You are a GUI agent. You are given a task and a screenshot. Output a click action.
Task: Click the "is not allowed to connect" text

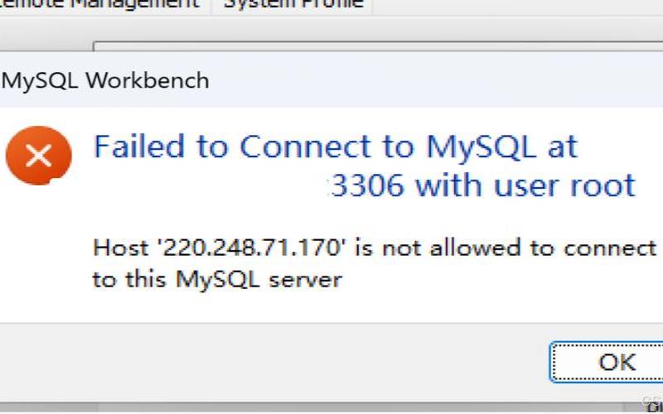point(505,247)
